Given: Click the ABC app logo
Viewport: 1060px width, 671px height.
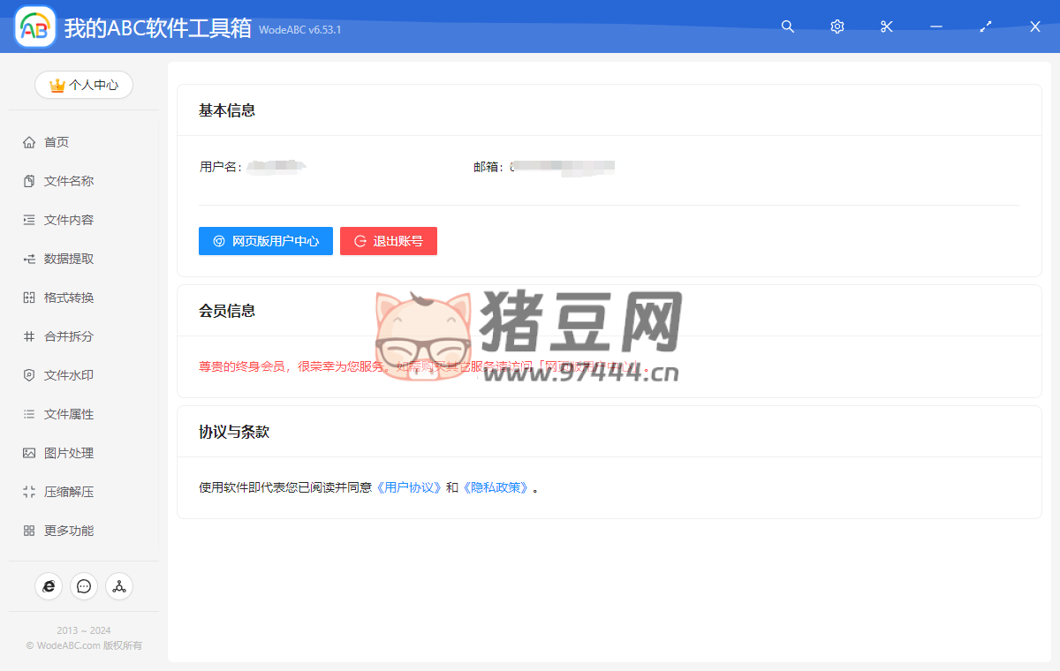Looking at the screenshot, I should [35, 26].
